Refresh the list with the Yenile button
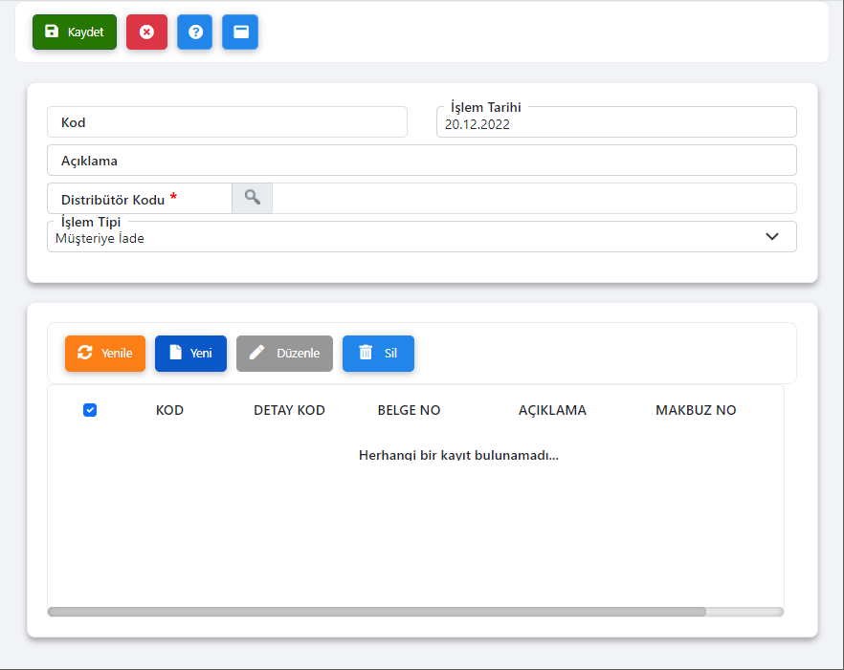The image size is (844, 670). point(105,353)
